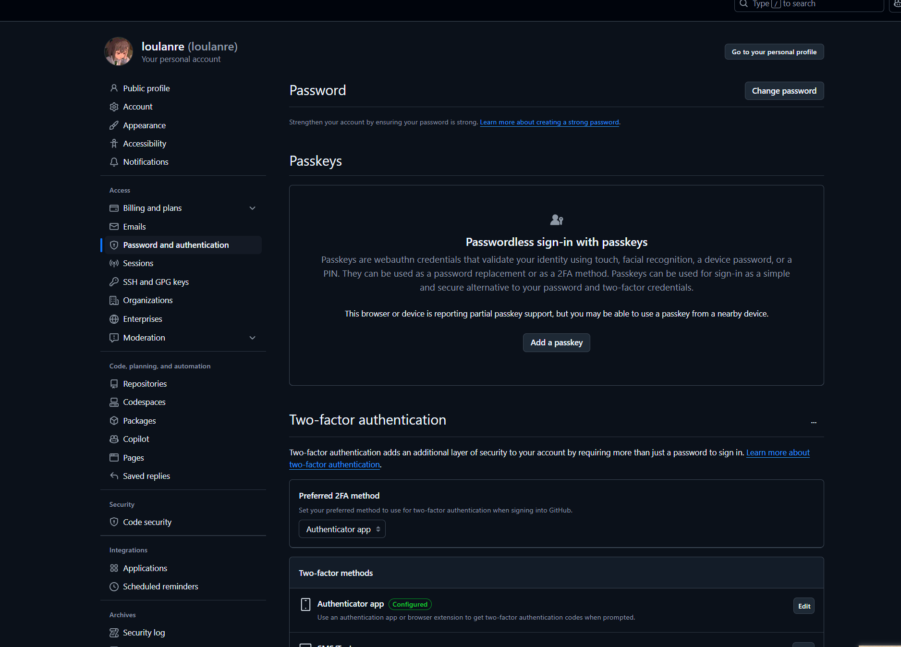Image resolution: width=901 pixels, height=647 pixels.
Task: Go to Emails settings
Action: click(134, 227)
